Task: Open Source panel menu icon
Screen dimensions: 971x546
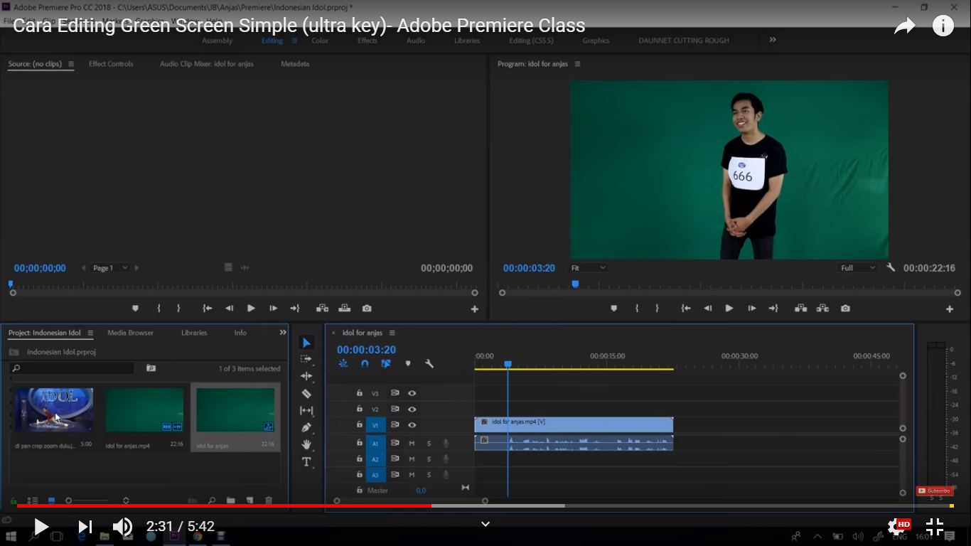Action: pos(70,64)
